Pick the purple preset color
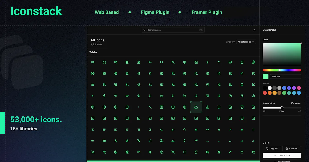 coord(294,88)
